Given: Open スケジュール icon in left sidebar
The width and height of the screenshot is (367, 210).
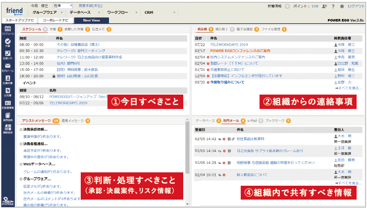Looking at the screenshot, I should click(7, 30).
